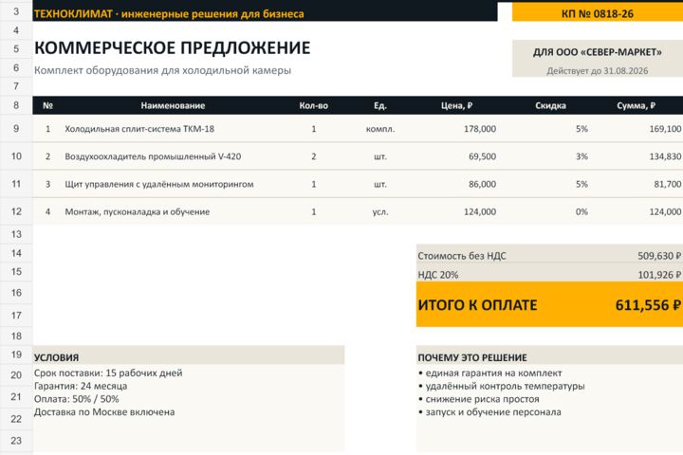Click the Скидка header cell

pos(550,105)
